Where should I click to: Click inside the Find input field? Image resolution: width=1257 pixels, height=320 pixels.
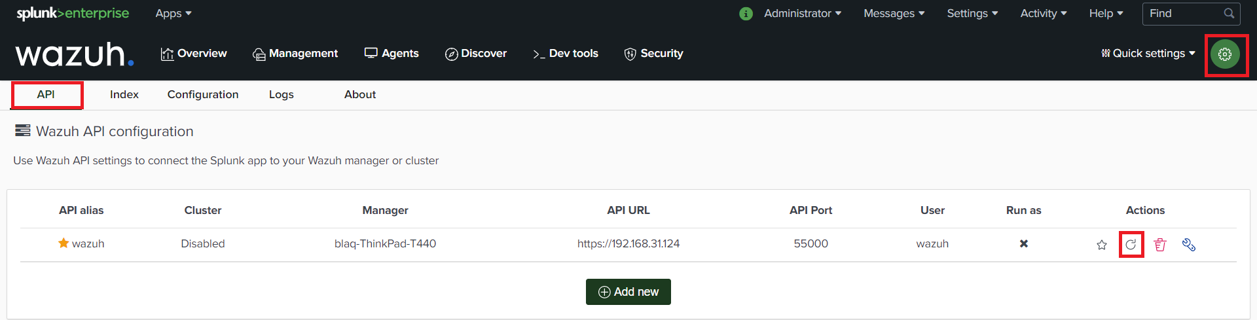tap(1182, 14)
